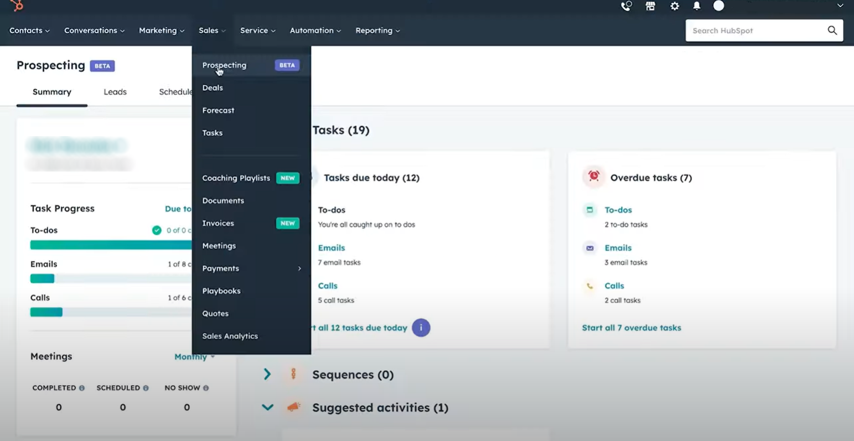Open overdue Calls link
The height and width of the screenshot is (441, 854).
614,286
